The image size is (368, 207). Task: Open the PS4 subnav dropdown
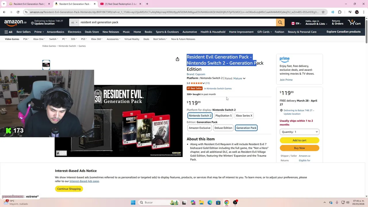point(26,39)
